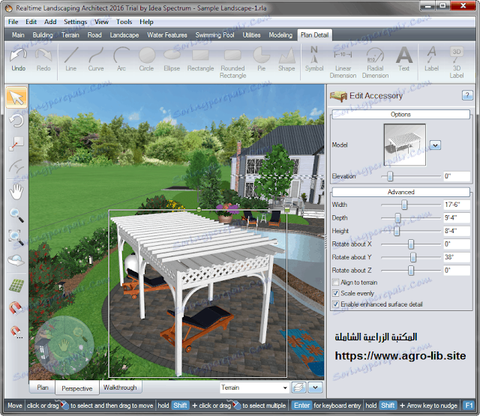Click the Rotate about Y slider
The height and width of the screenshot is (416, 480).
pyautogui.click(x=413, y=257)
